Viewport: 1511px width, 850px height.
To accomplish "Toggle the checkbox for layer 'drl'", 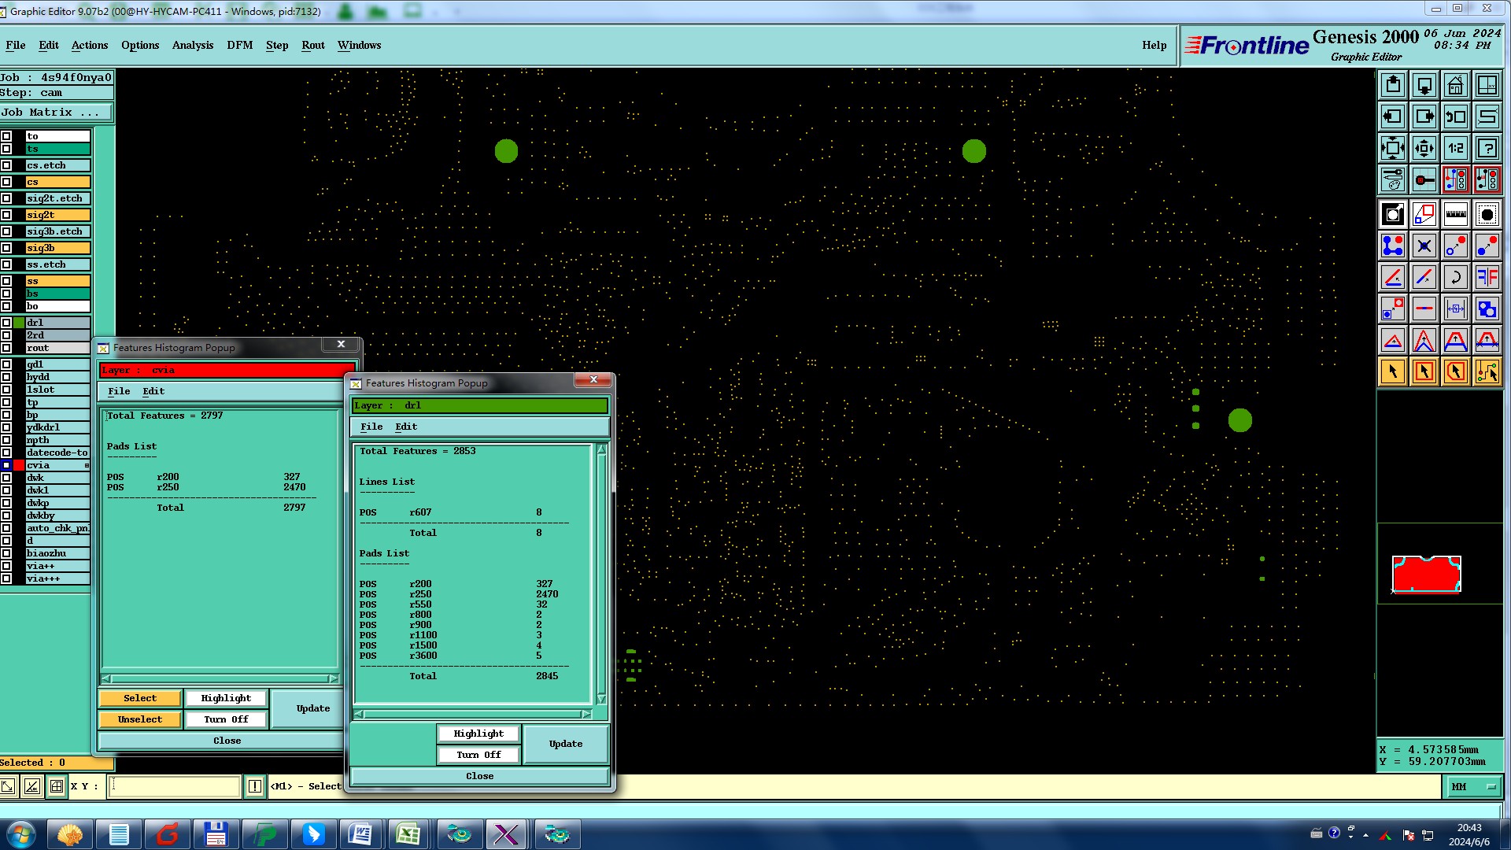I will click(6, 323).
